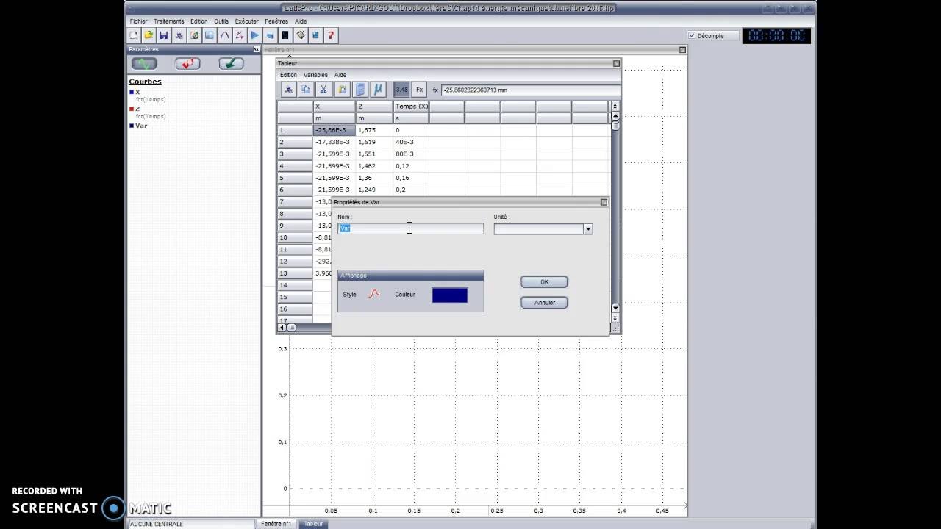This screenshot has width=941, height=529.
Task: Open the Outils menu
Action: click(x=221, y=21)
